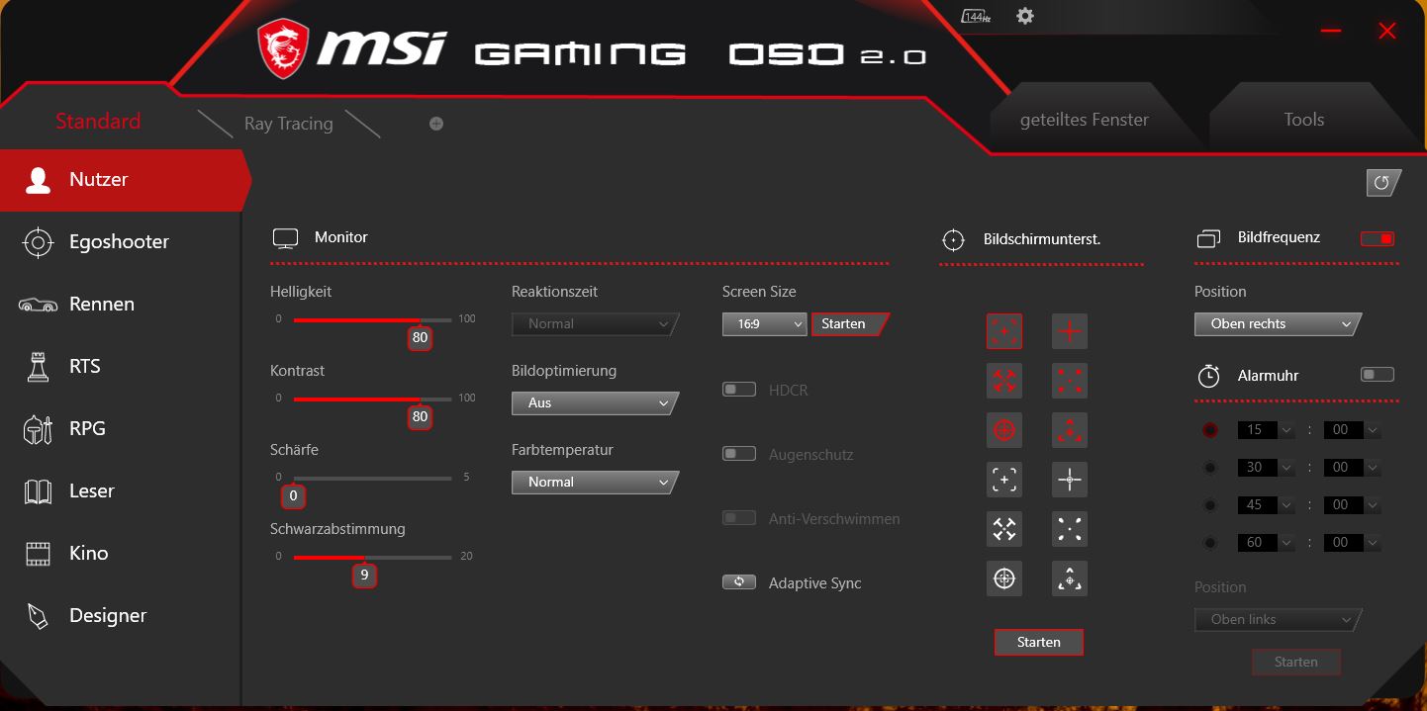Open the Tools tab
The width and height of the screenshot is (1427, 711).
(x=1303, y=119)
